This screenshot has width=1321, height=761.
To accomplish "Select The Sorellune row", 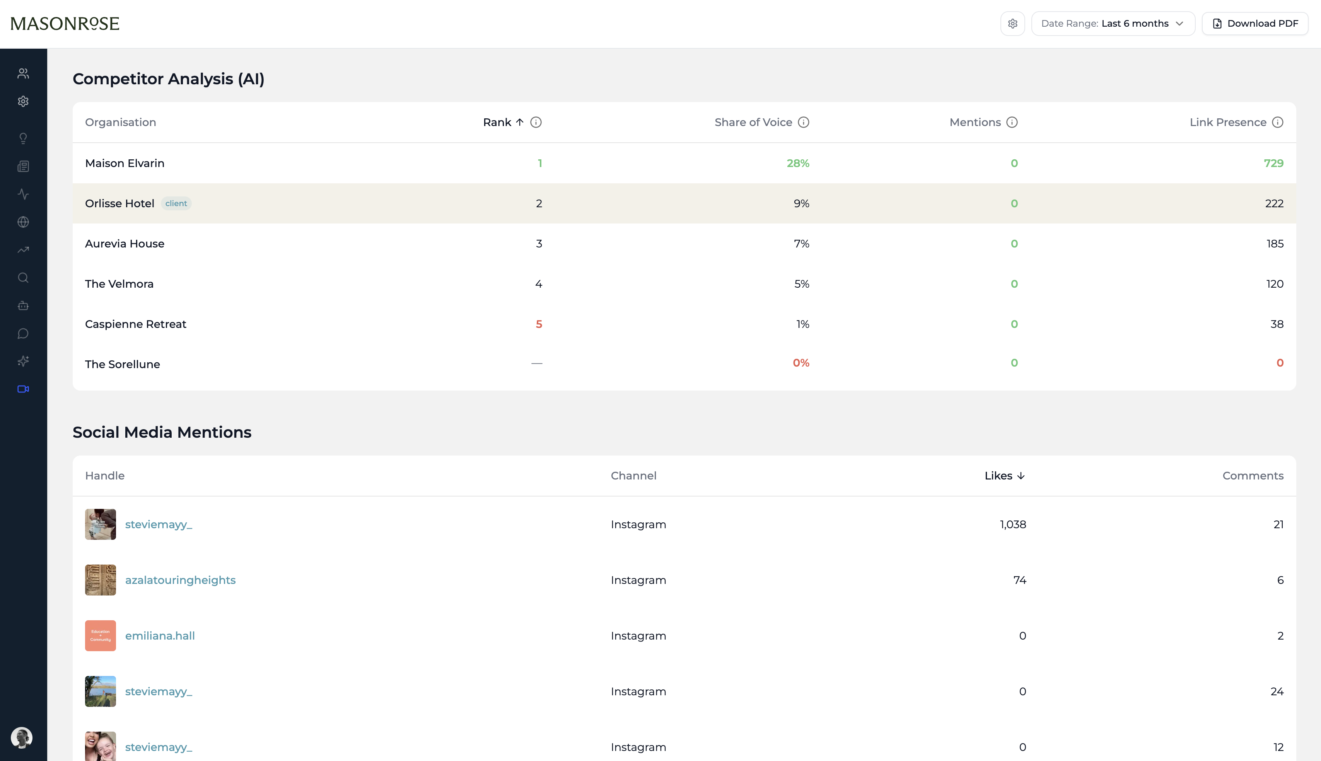I will point(684,364).
